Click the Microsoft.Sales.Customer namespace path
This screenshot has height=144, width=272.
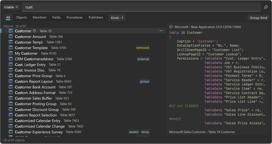click(x=187, y=132)
